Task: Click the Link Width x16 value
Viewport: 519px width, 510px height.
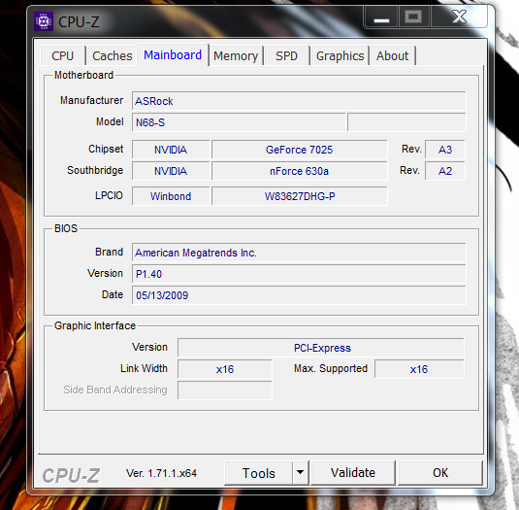Action: pyautogui.click(x=225, y=369)
